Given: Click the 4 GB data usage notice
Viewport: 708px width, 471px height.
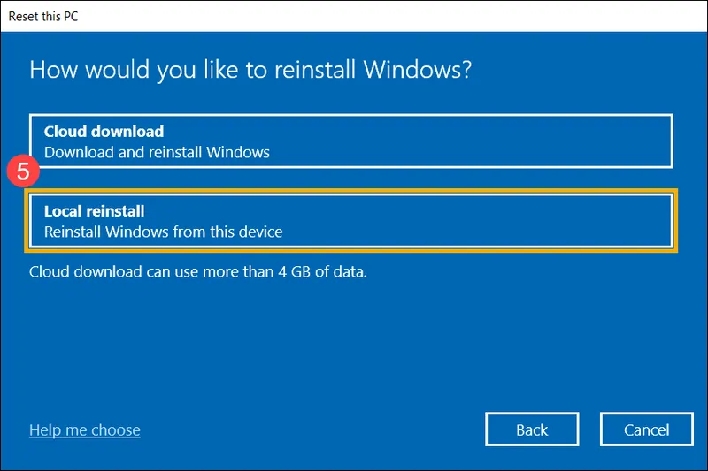Looking at the screenshot, I should tap(198, 272).
